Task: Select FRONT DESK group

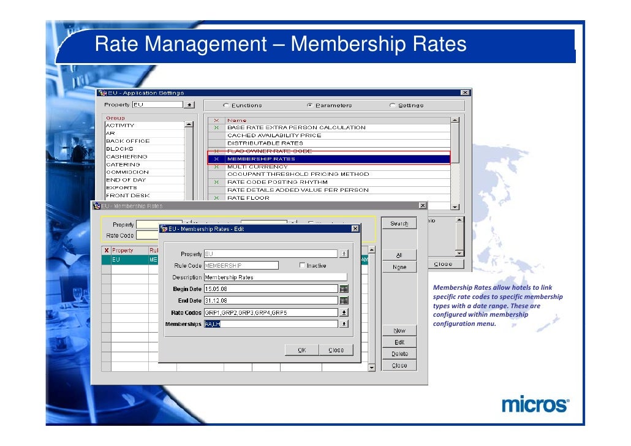Action: point(144,195)
